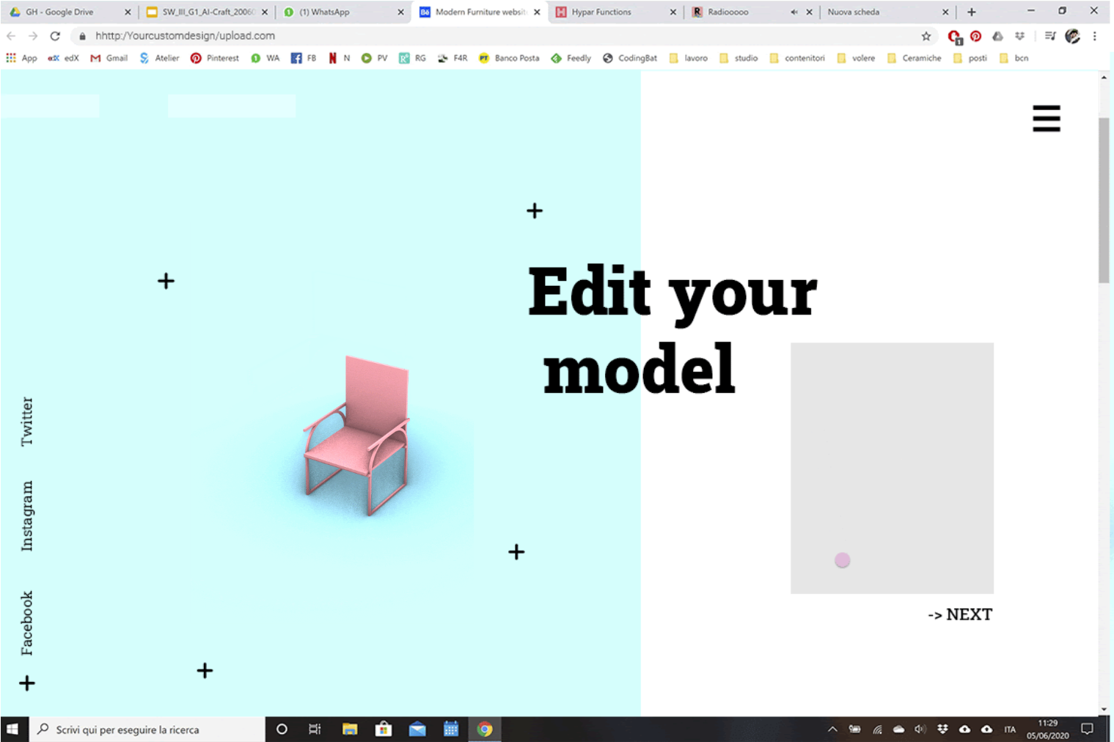The image size is (1114, 742).
Task: Open the Gmail bookmark
Action: pos(109,58)
